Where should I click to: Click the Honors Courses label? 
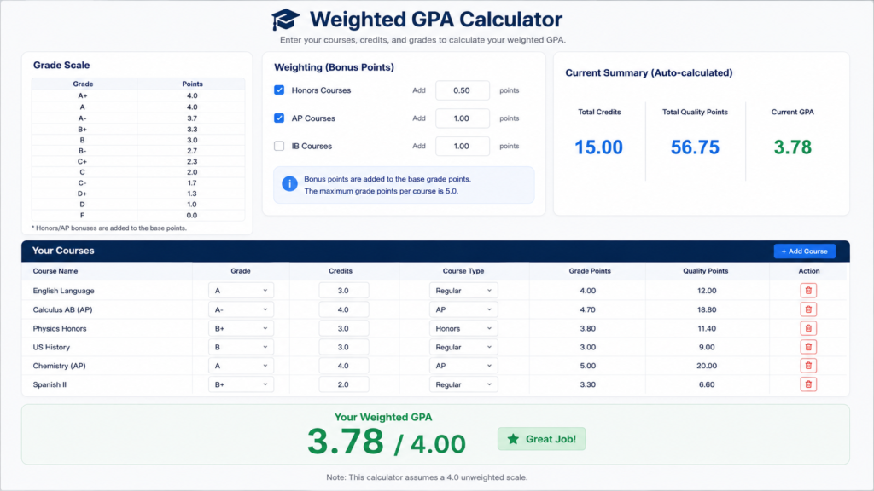point(321,90)
